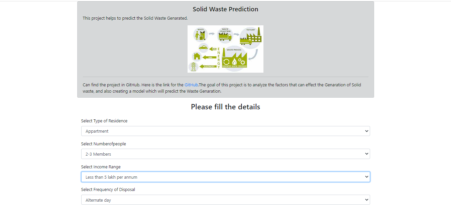Click the car icon next to FUEL arrow
The image size is (451, 208).
pos(203,48)
